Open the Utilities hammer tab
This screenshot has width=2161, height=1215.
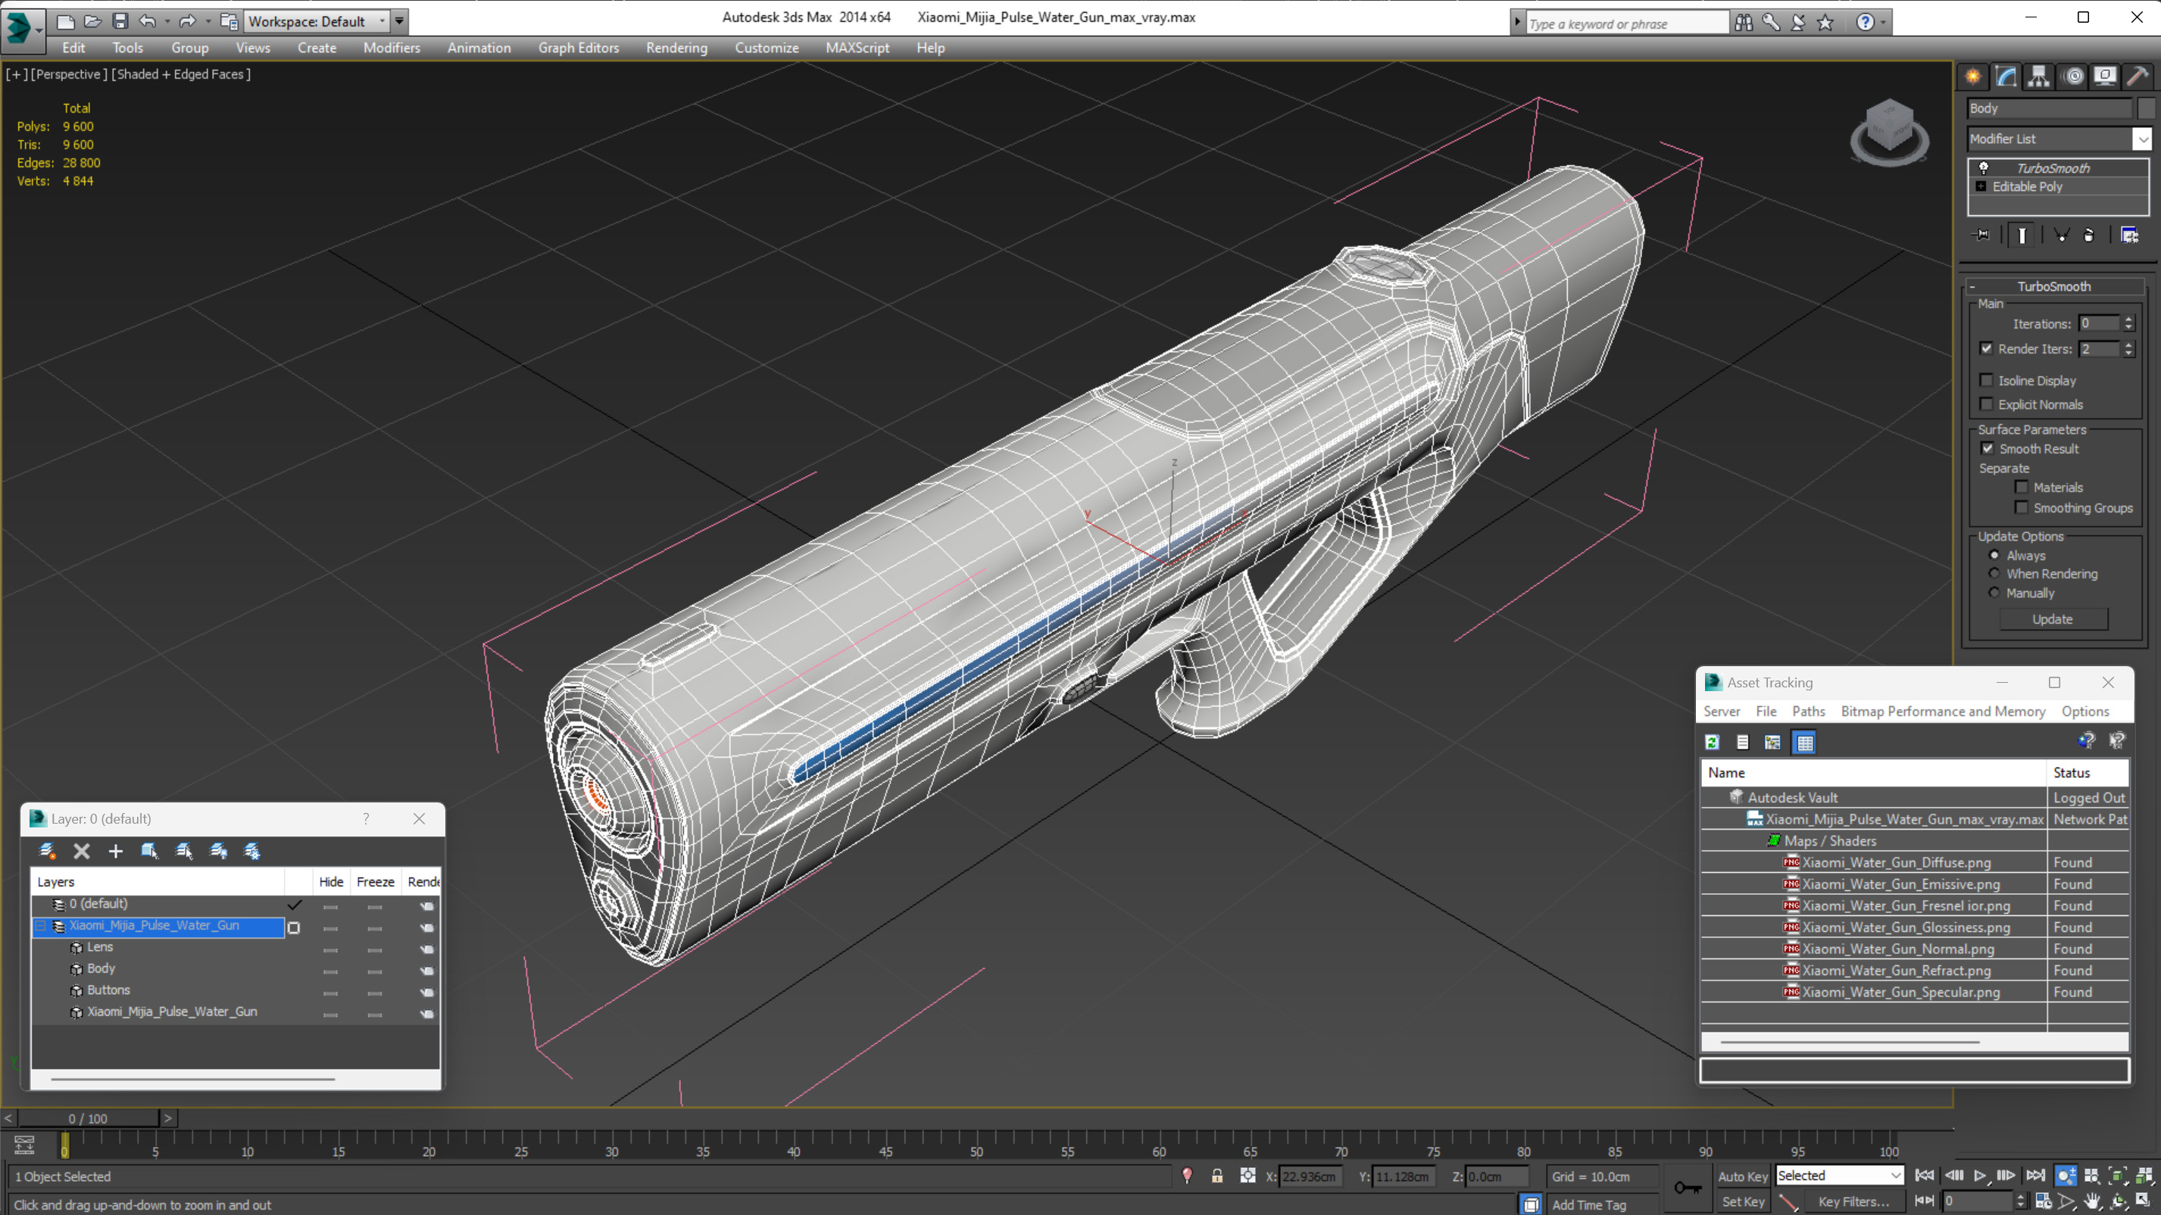pyautogui.click(x=2138, y=76)
